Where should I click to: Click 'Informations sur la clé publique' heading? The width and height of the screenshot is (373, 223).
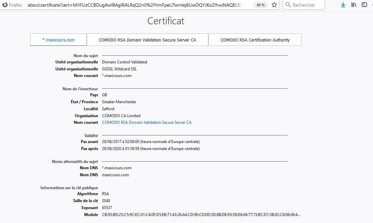[69, 188]
